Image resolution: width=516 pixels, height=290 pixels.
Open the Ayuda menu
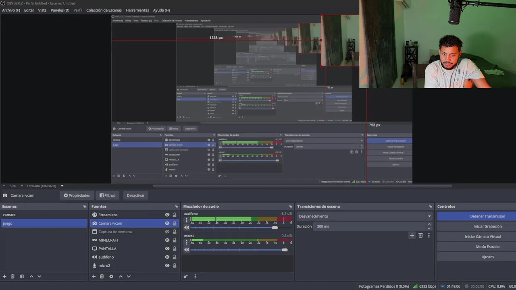(x=161, y=10)
